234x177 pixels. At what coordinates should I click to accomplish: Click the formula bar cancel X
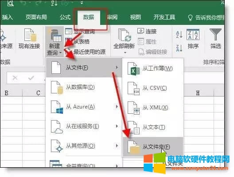click(15, 78)
